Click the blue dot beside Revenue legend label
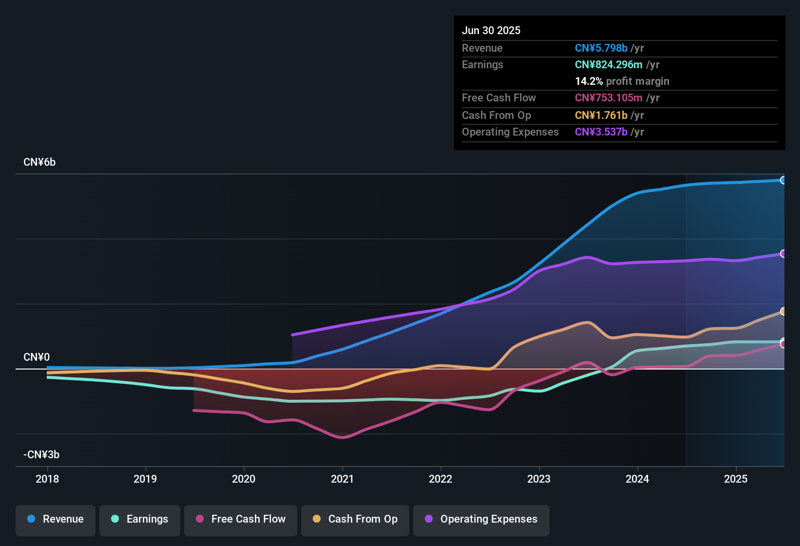 (x=31, y=519)
